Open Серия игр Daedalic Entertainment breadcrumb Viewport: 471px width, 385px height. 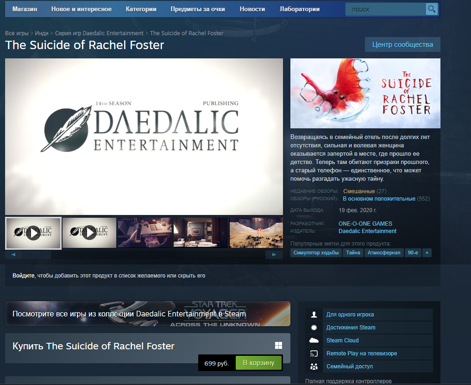(99, 33)
